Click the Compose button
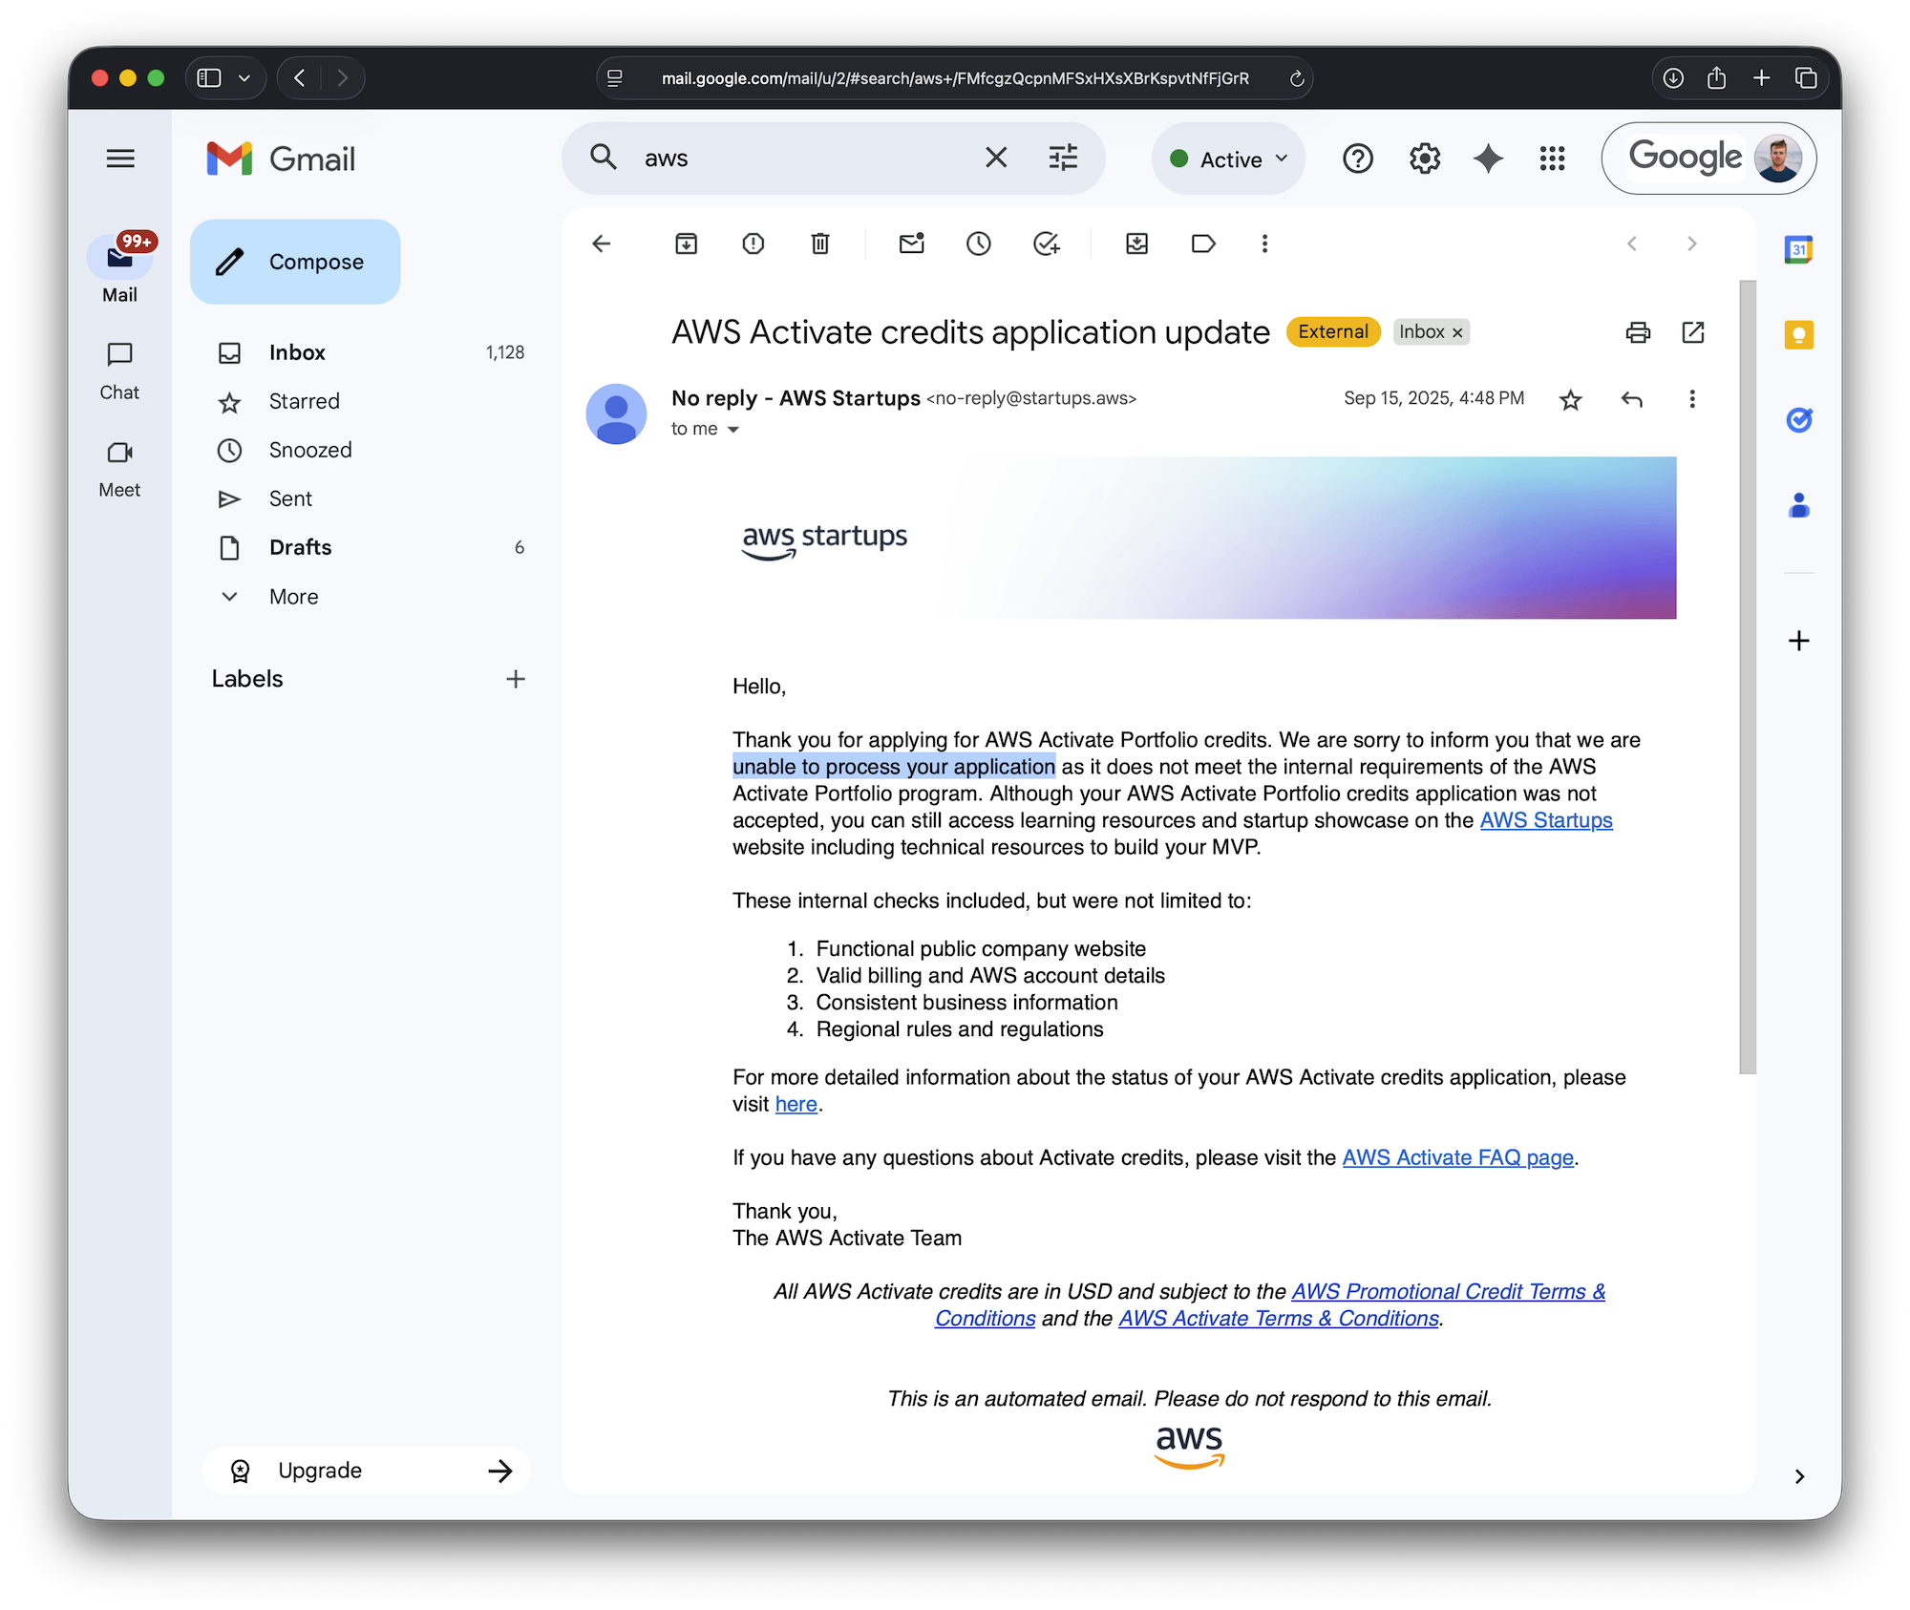This screenshot has width=1910, height=1610. pyautogui.click(x=295, y=262)
